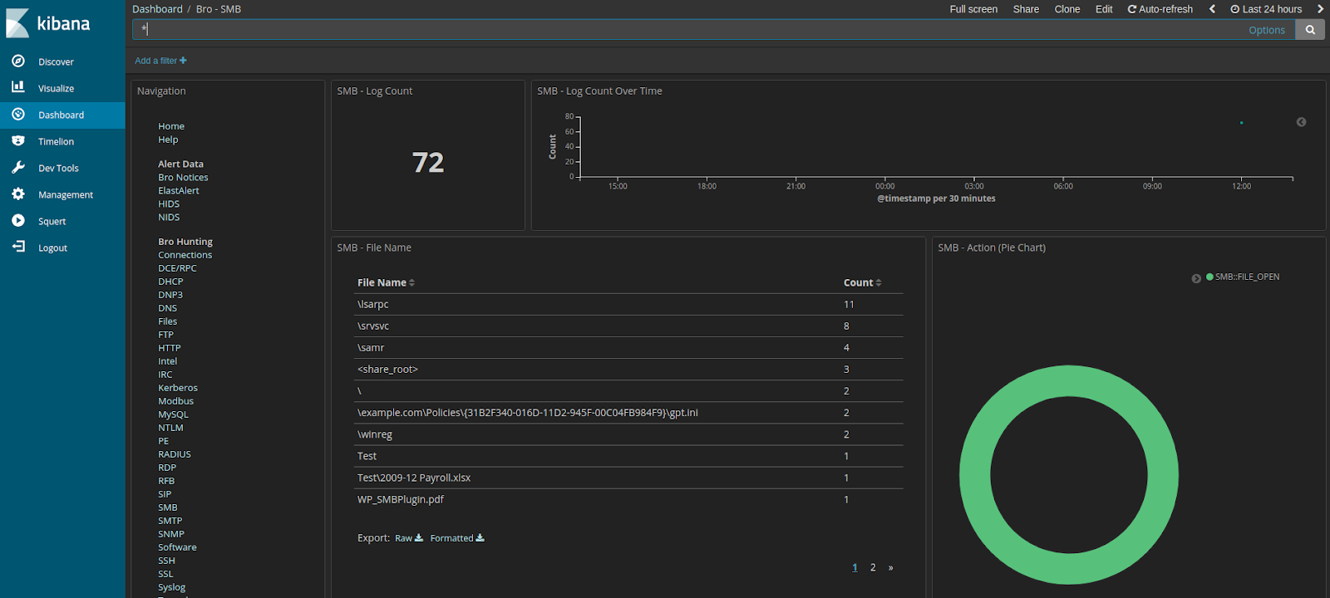The width and height of the screenshot is (1330, 598).
Task: Click Clone in top menu
Action: (x=1067, y=9)
